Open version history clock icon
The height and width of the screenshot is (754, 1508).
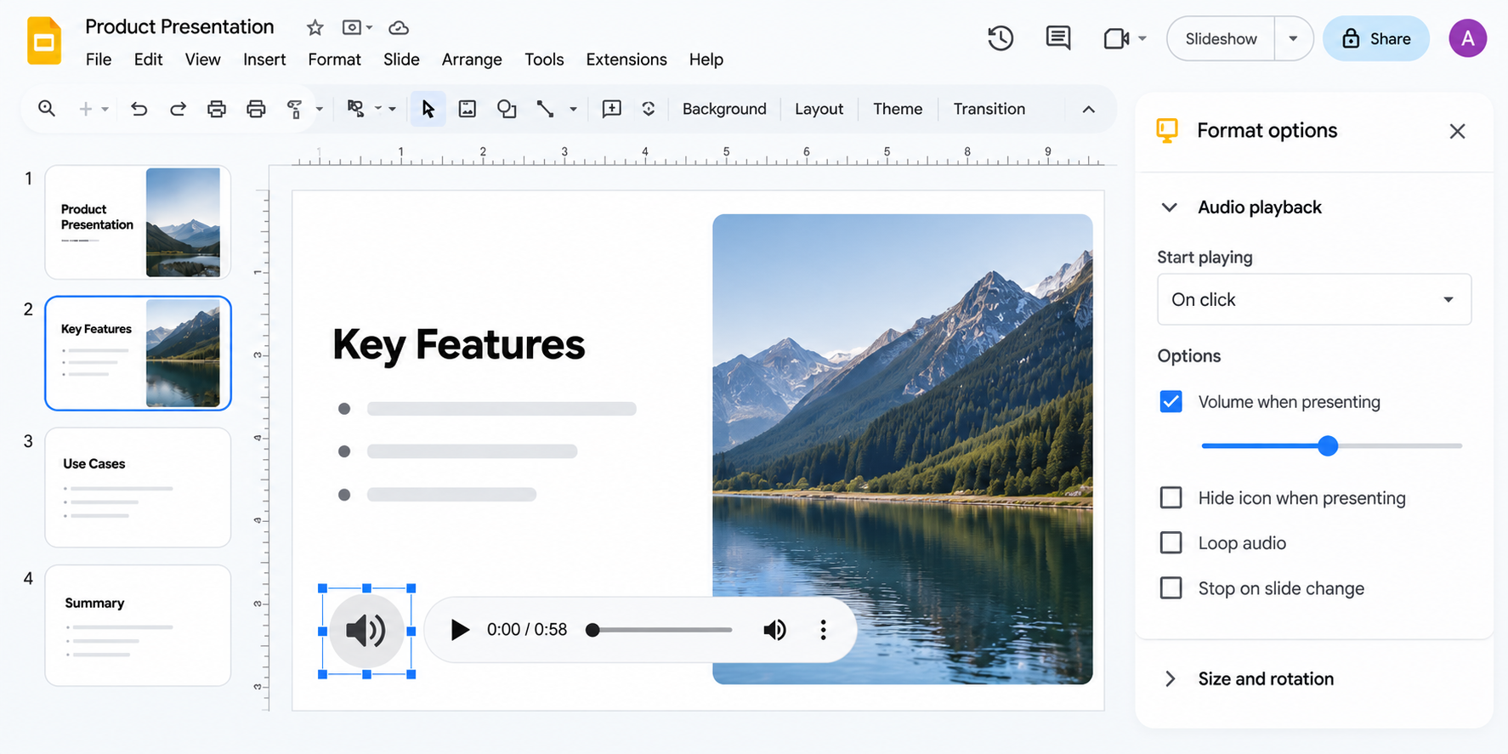[x=1001, y=38]
